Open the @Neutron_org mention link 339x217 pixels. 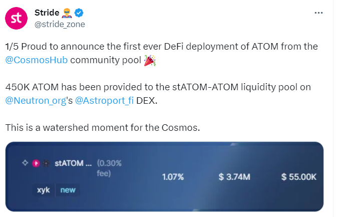36,100
